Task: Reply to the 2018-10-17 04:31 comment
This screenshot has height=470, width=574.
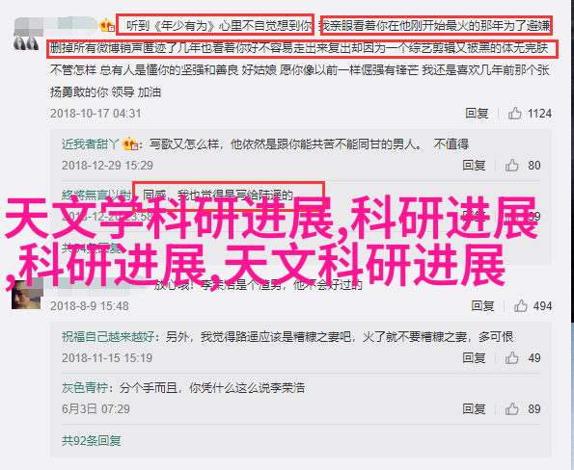Action: click(477, 114)
